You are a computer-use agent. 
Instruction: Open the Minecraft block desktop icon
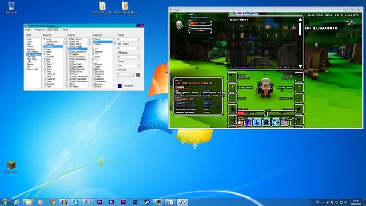(x=11, y=167)
